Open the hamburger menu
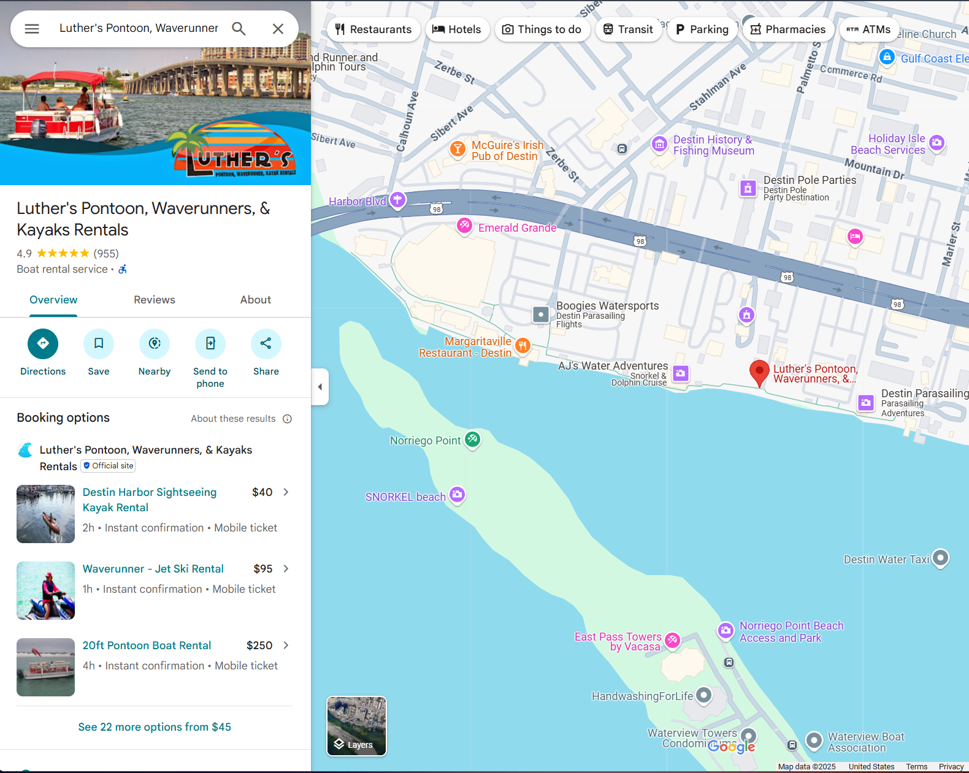The width and height of the screenshot is (969, 773). [32, 29]
